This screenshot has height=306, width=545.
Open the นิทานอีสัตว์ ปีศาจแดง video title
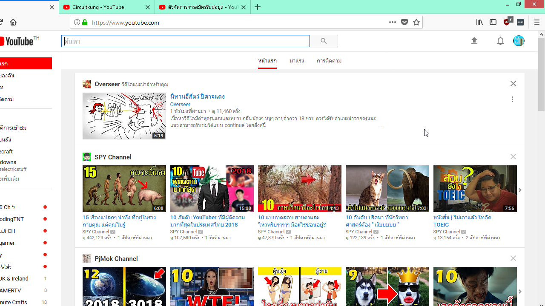pyautogui.click(x=198, y=96)
